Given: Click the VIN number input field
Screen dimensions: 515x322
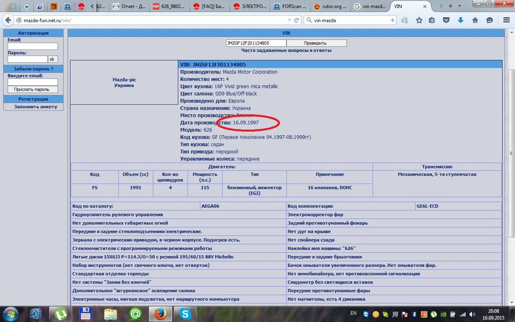Looking at the screenshot, I should pyautogui.click(x=256, y=43).
